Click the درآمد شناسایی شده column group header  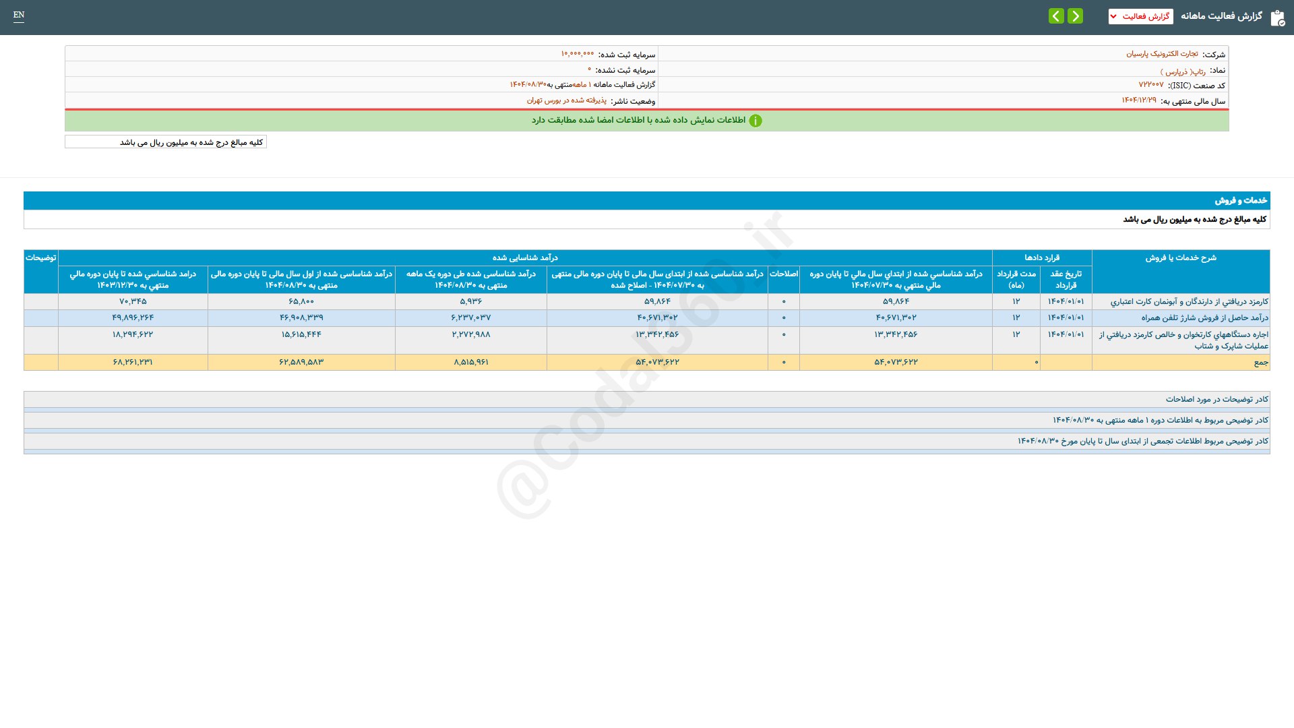point(524,257)
